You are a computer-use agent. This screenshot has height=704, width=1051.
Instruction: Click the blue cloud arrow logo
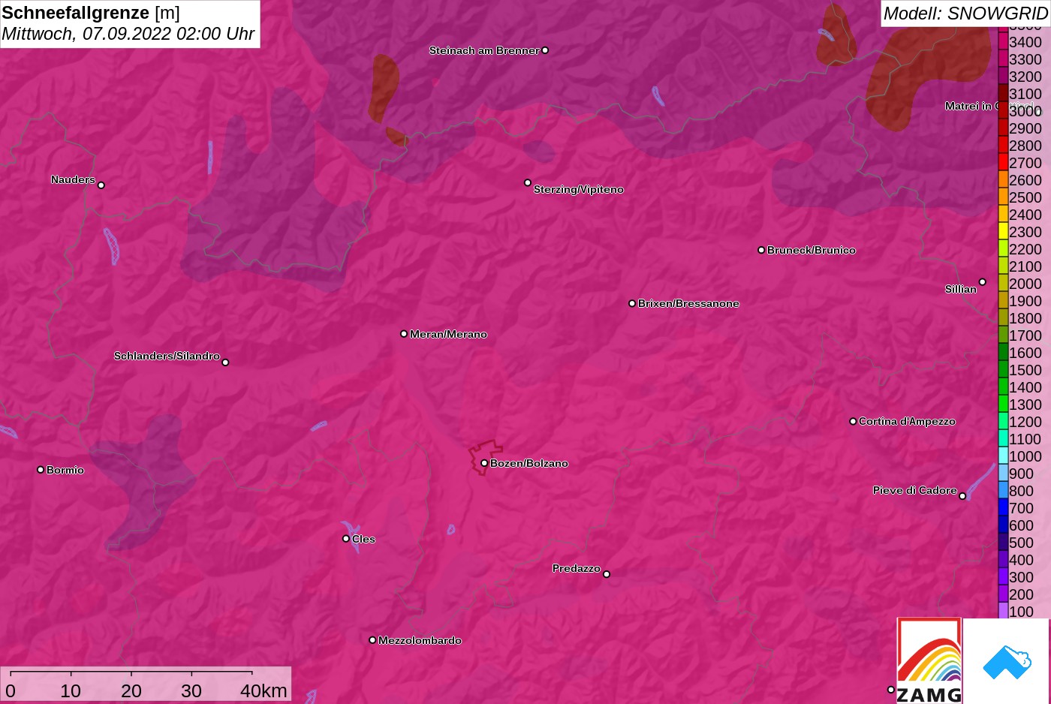1007,662
